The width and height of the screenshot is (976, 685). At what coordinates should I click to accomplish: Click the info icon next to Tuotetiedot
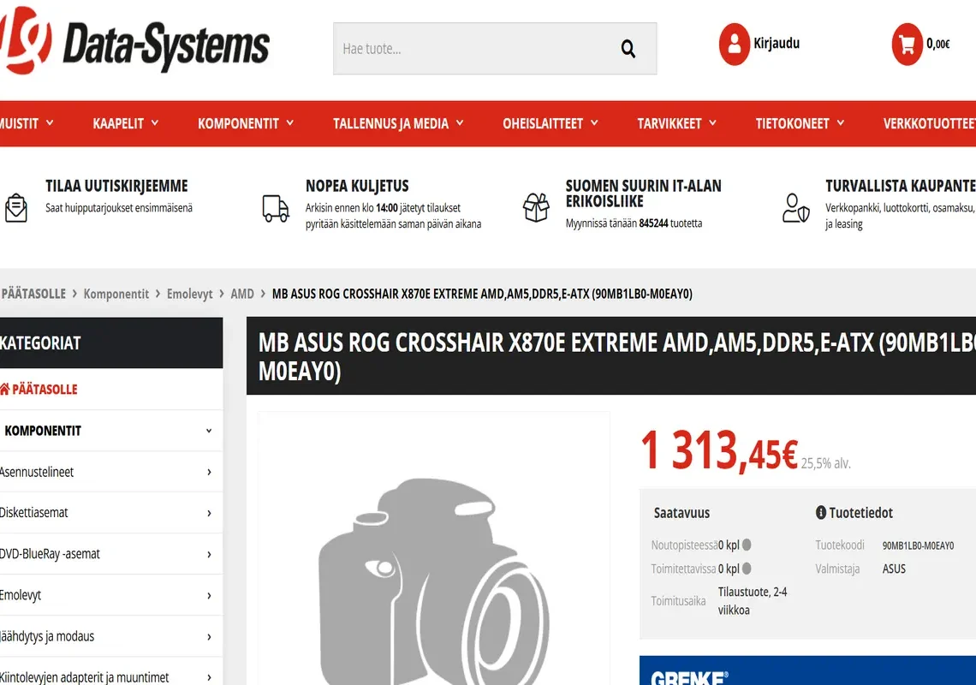[821, 513]
